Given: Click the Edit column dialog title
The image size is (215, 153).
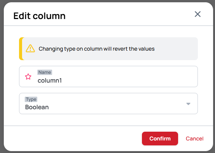Looking at the screenshot, I should [40, 16].
